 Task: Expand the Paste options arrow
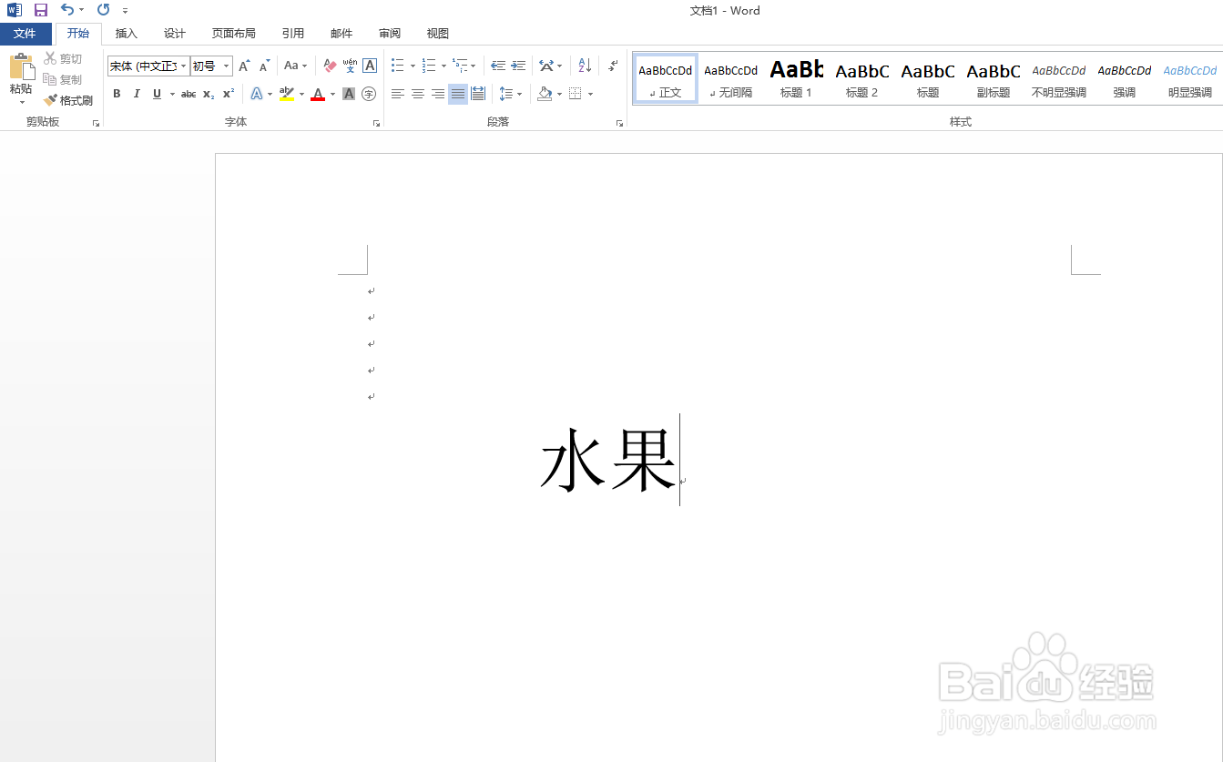[21, 102]
